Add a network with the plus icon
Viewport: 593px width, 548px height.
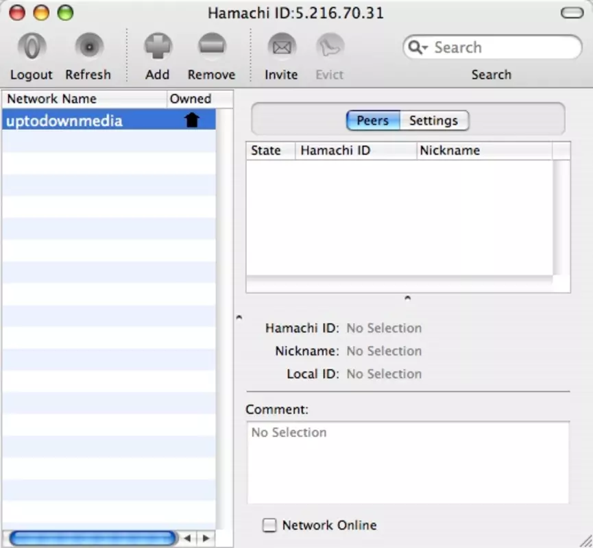coord(158,47)
